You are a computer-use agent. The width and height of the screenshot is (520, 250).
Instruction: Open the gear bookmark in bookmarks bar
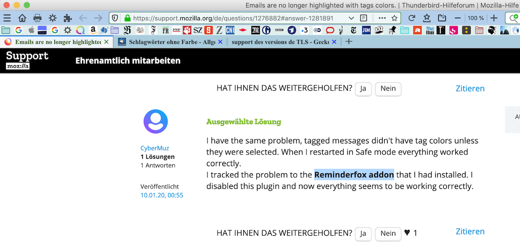68,30
